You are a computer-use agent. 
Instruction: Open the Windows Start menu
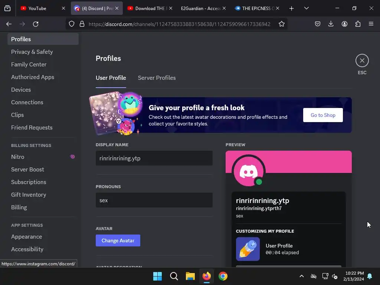(157, 276)
